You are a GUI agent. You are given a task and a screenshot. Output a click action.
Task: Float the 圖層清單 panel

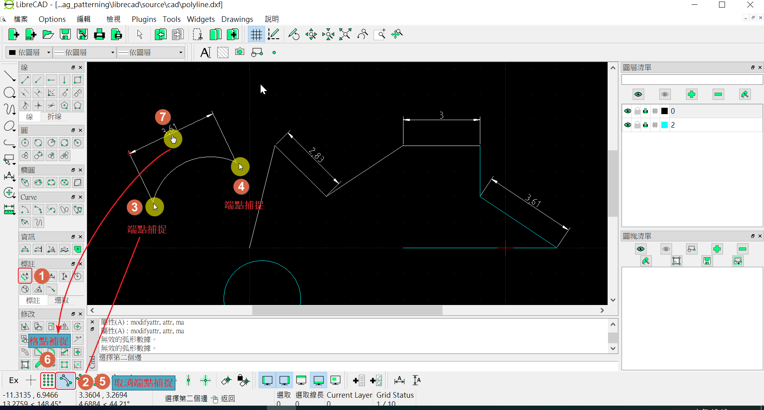[x=753, y=68]
